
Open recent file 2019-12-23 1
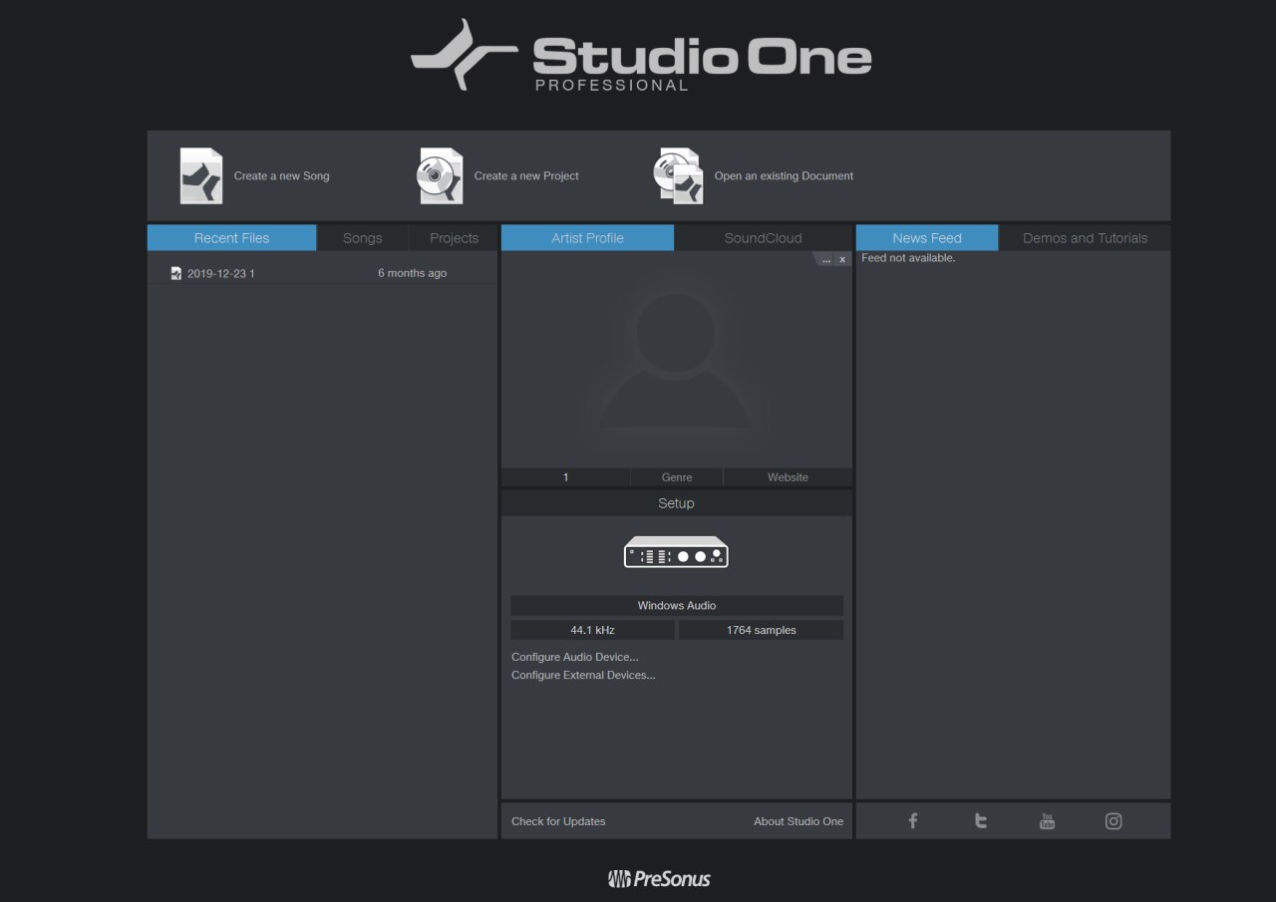click(322, 273)
